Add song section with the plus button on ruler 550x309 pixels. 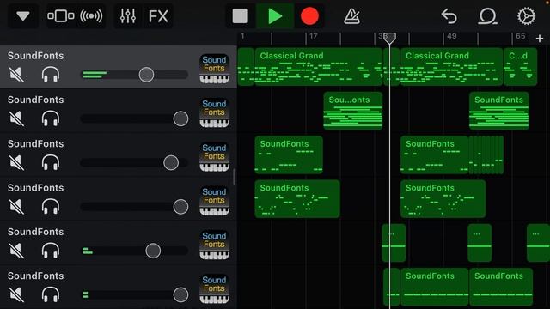pyautogui.click(x=540, y=39)
